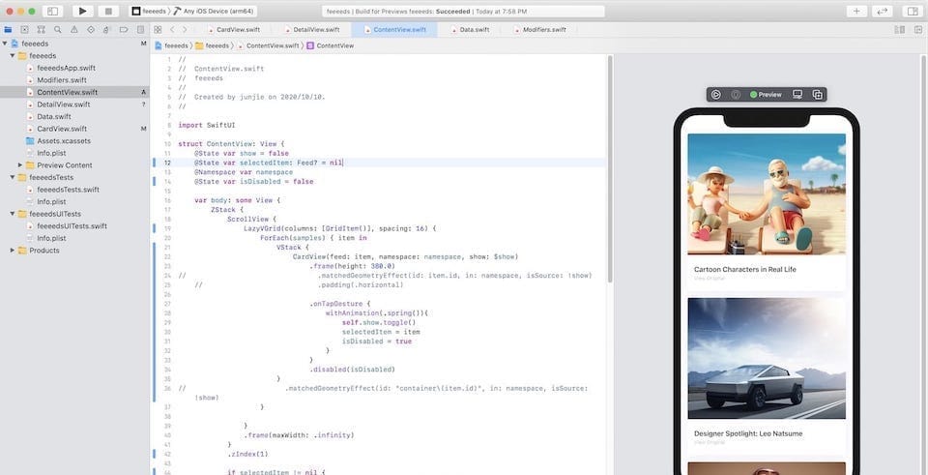Click the Stop button in toolbar
The height and width of the screenshot is (475, 928).
pyautogui.click(x=108, y=11)
